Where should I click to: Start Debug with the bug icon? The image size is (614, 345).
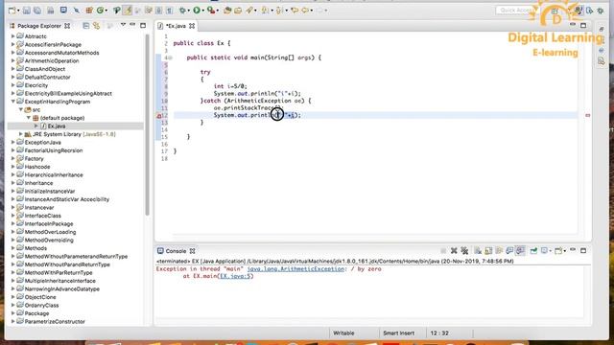pos(182,11)
